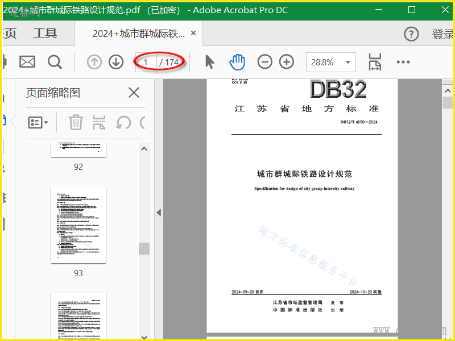
Task: Click the fit page width icon
Action: [375, 62]
